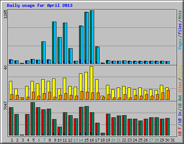This screenshot has width=184, height=144.
Task: Click green weekend day label 6
Action: 39,140
